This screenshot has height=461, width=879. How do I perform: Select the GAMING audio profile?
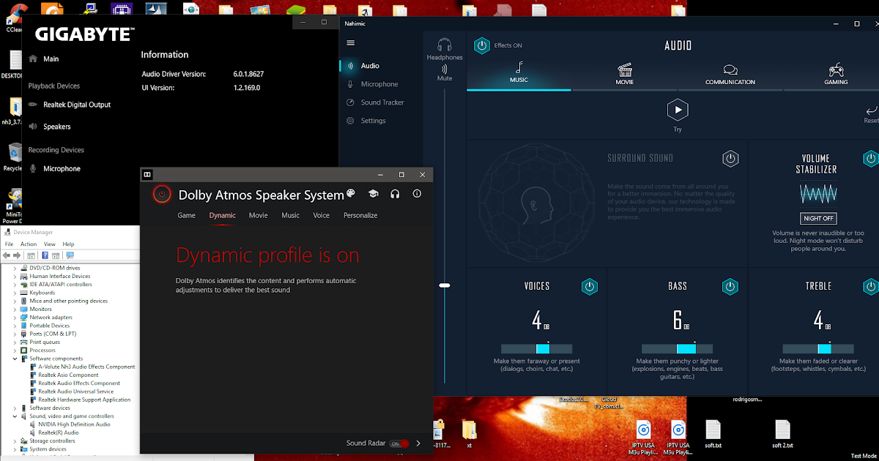pyautogui.click(x=836, y=73)
